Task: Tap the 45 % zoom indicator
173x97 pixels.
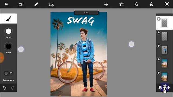Action: click(x=86, y=13)
